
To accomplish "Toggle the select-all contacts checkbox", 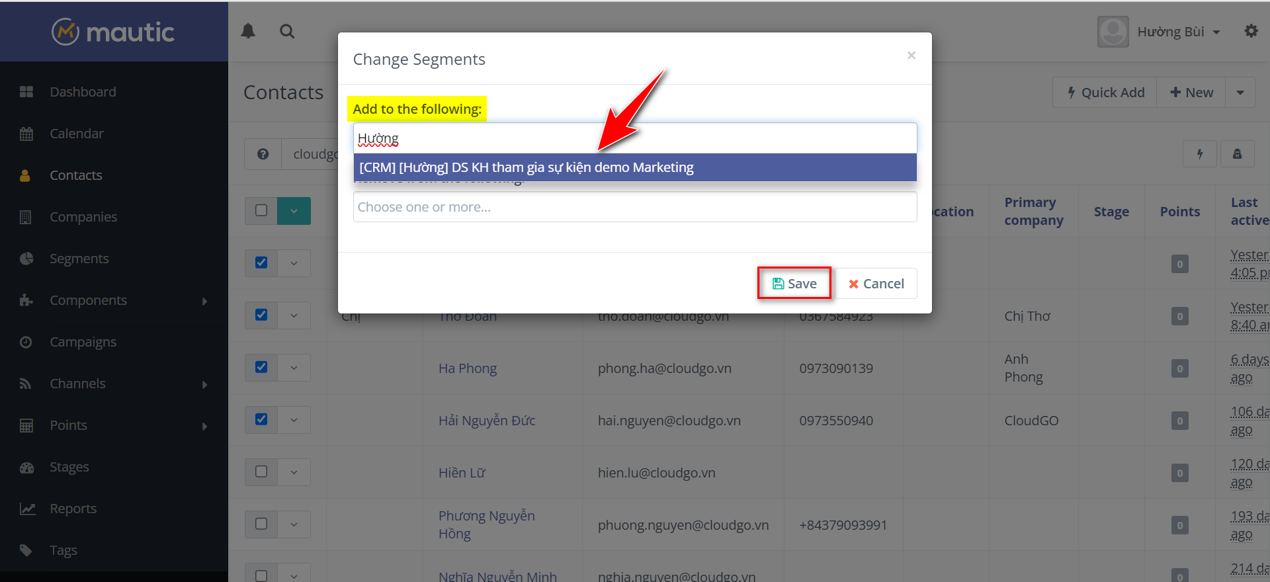I will tap(261, 210).
